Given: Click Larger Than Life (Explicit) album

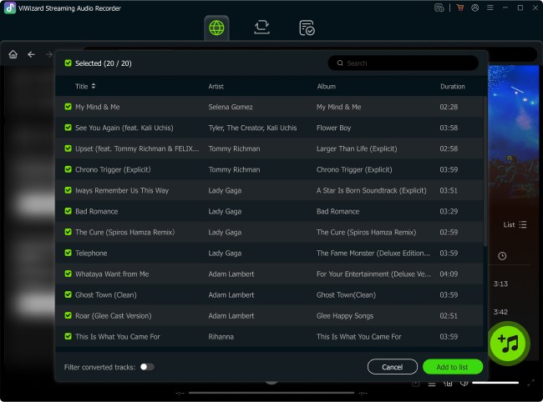Looking at the screenshot, I should coord(357,148).
